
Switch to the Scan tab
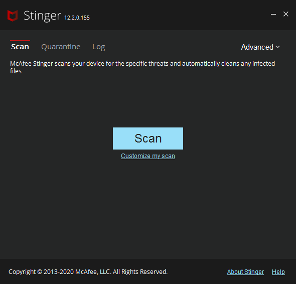tap(20, 47)
